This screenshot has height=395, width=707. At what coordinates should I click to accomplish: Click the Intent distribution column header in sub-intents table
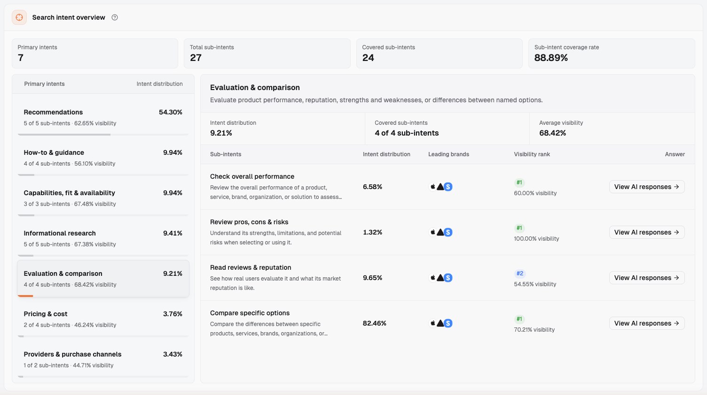(386, 154)
